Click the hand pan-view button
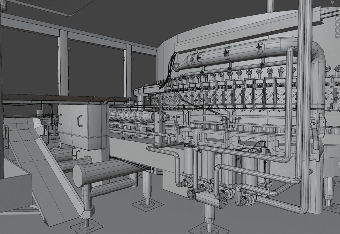 point(337,24)
